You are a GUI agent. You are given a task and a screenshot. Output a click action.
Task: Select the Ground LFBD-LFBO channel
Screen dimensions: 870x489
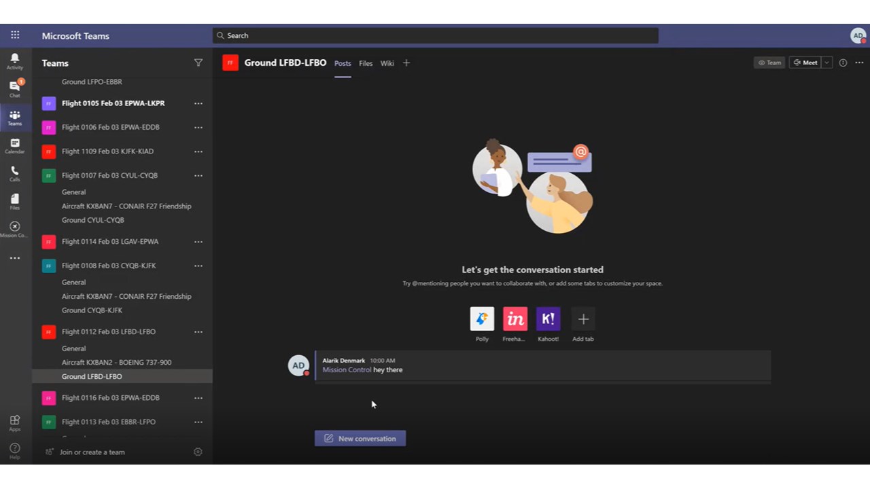coord(122,376)
